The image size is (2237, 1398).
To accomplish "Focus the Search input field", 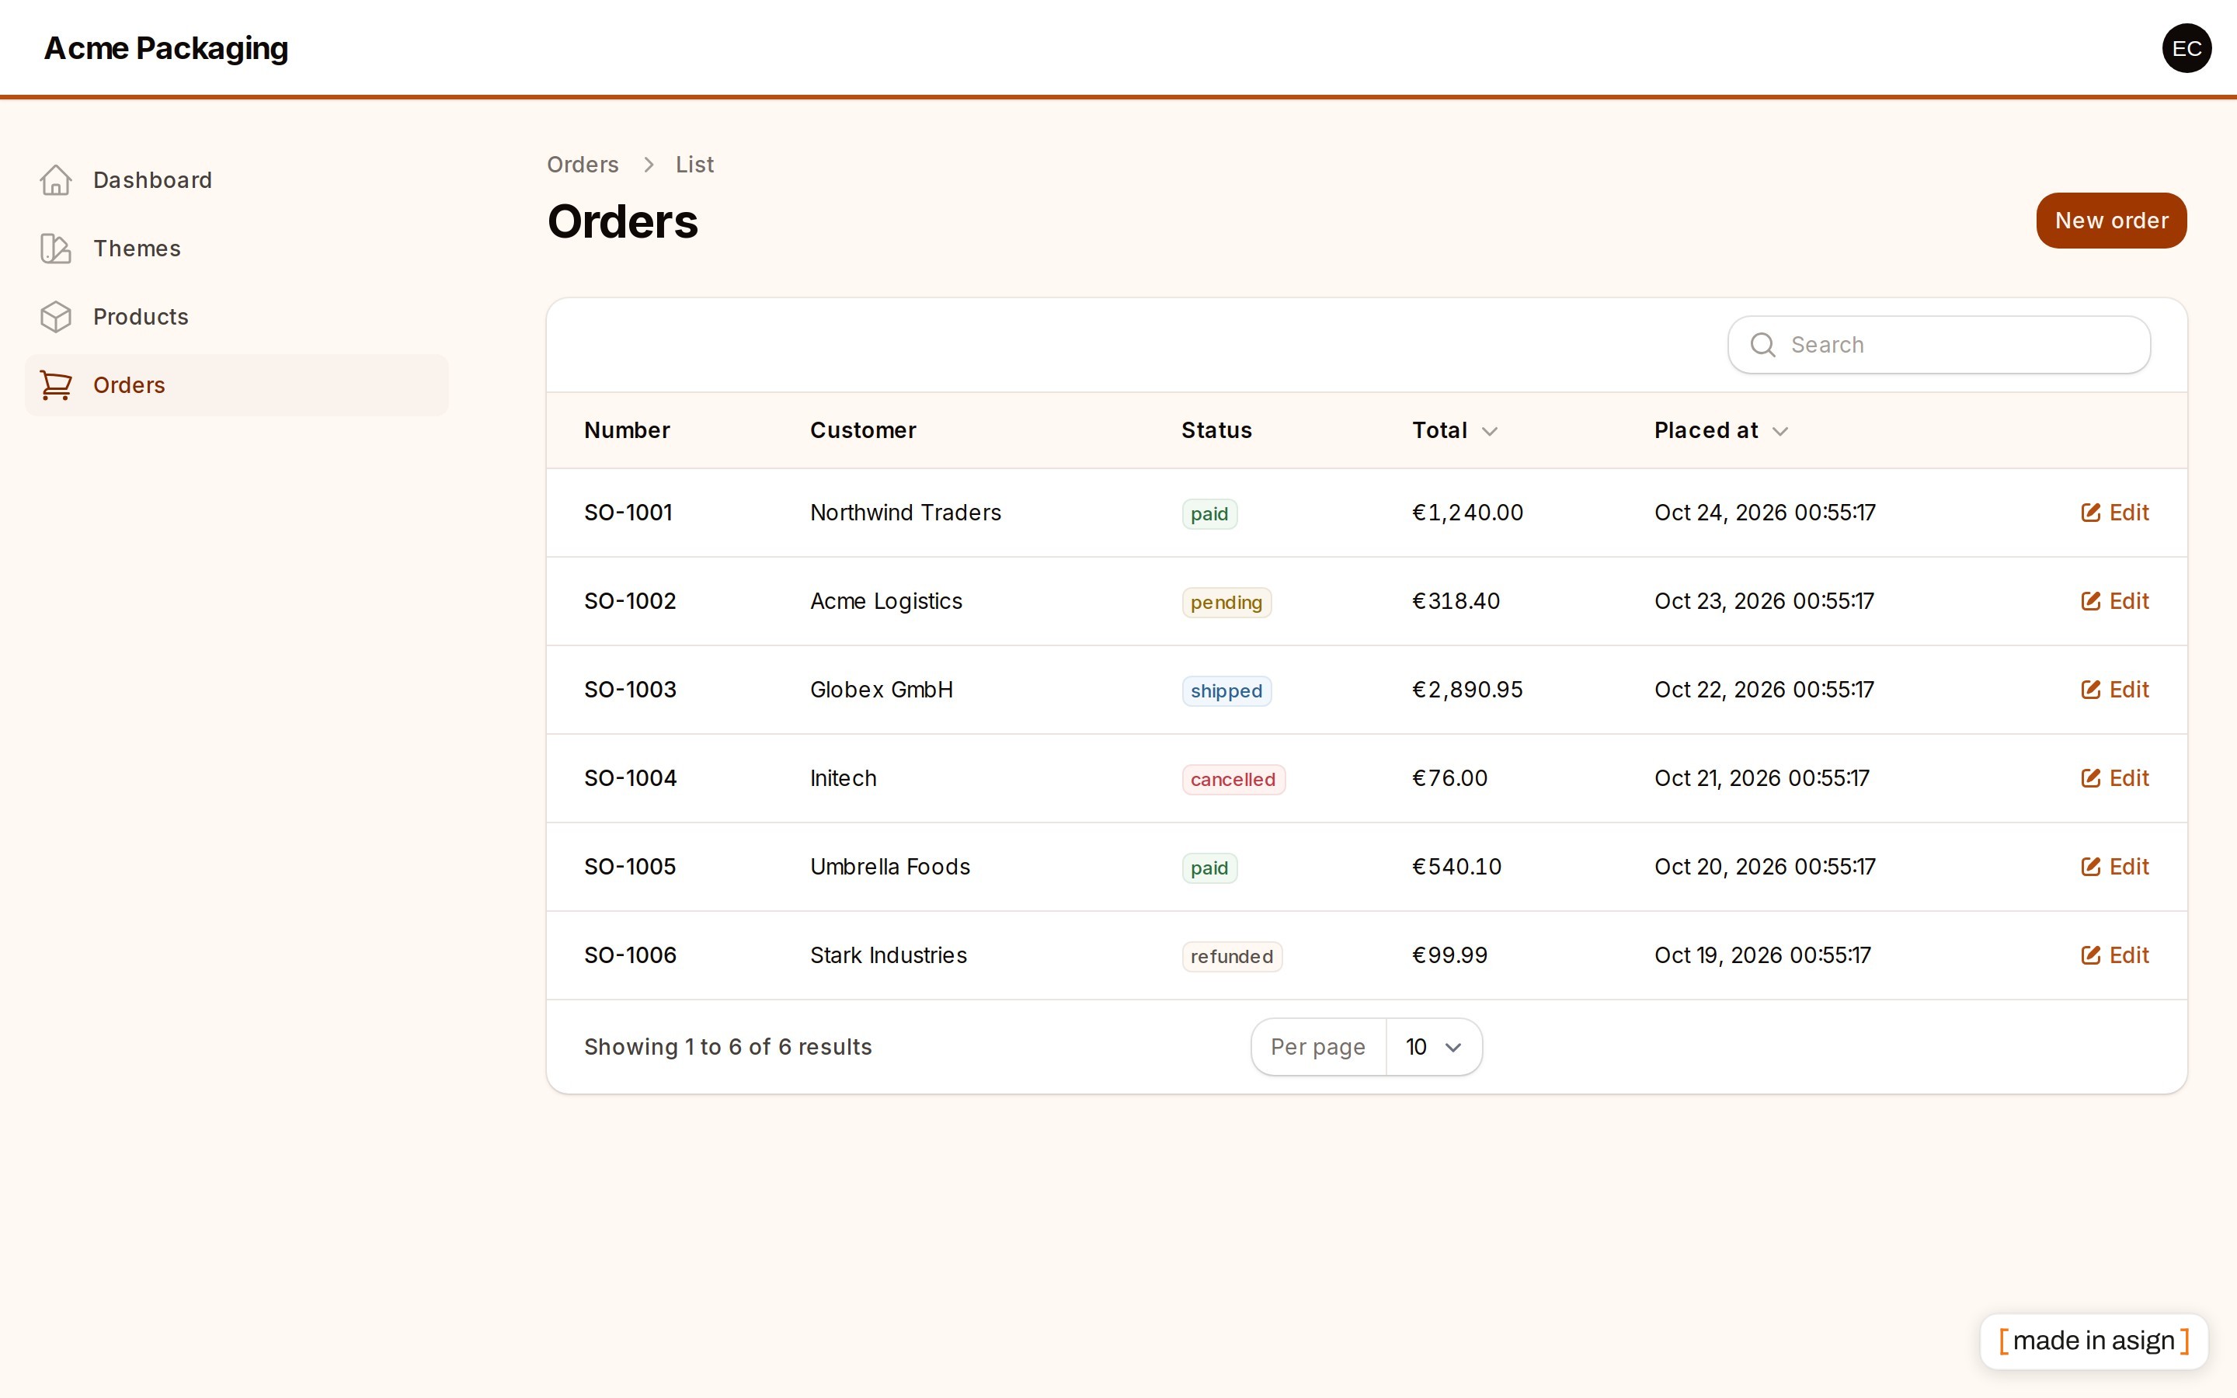I will click(1939, 345).
